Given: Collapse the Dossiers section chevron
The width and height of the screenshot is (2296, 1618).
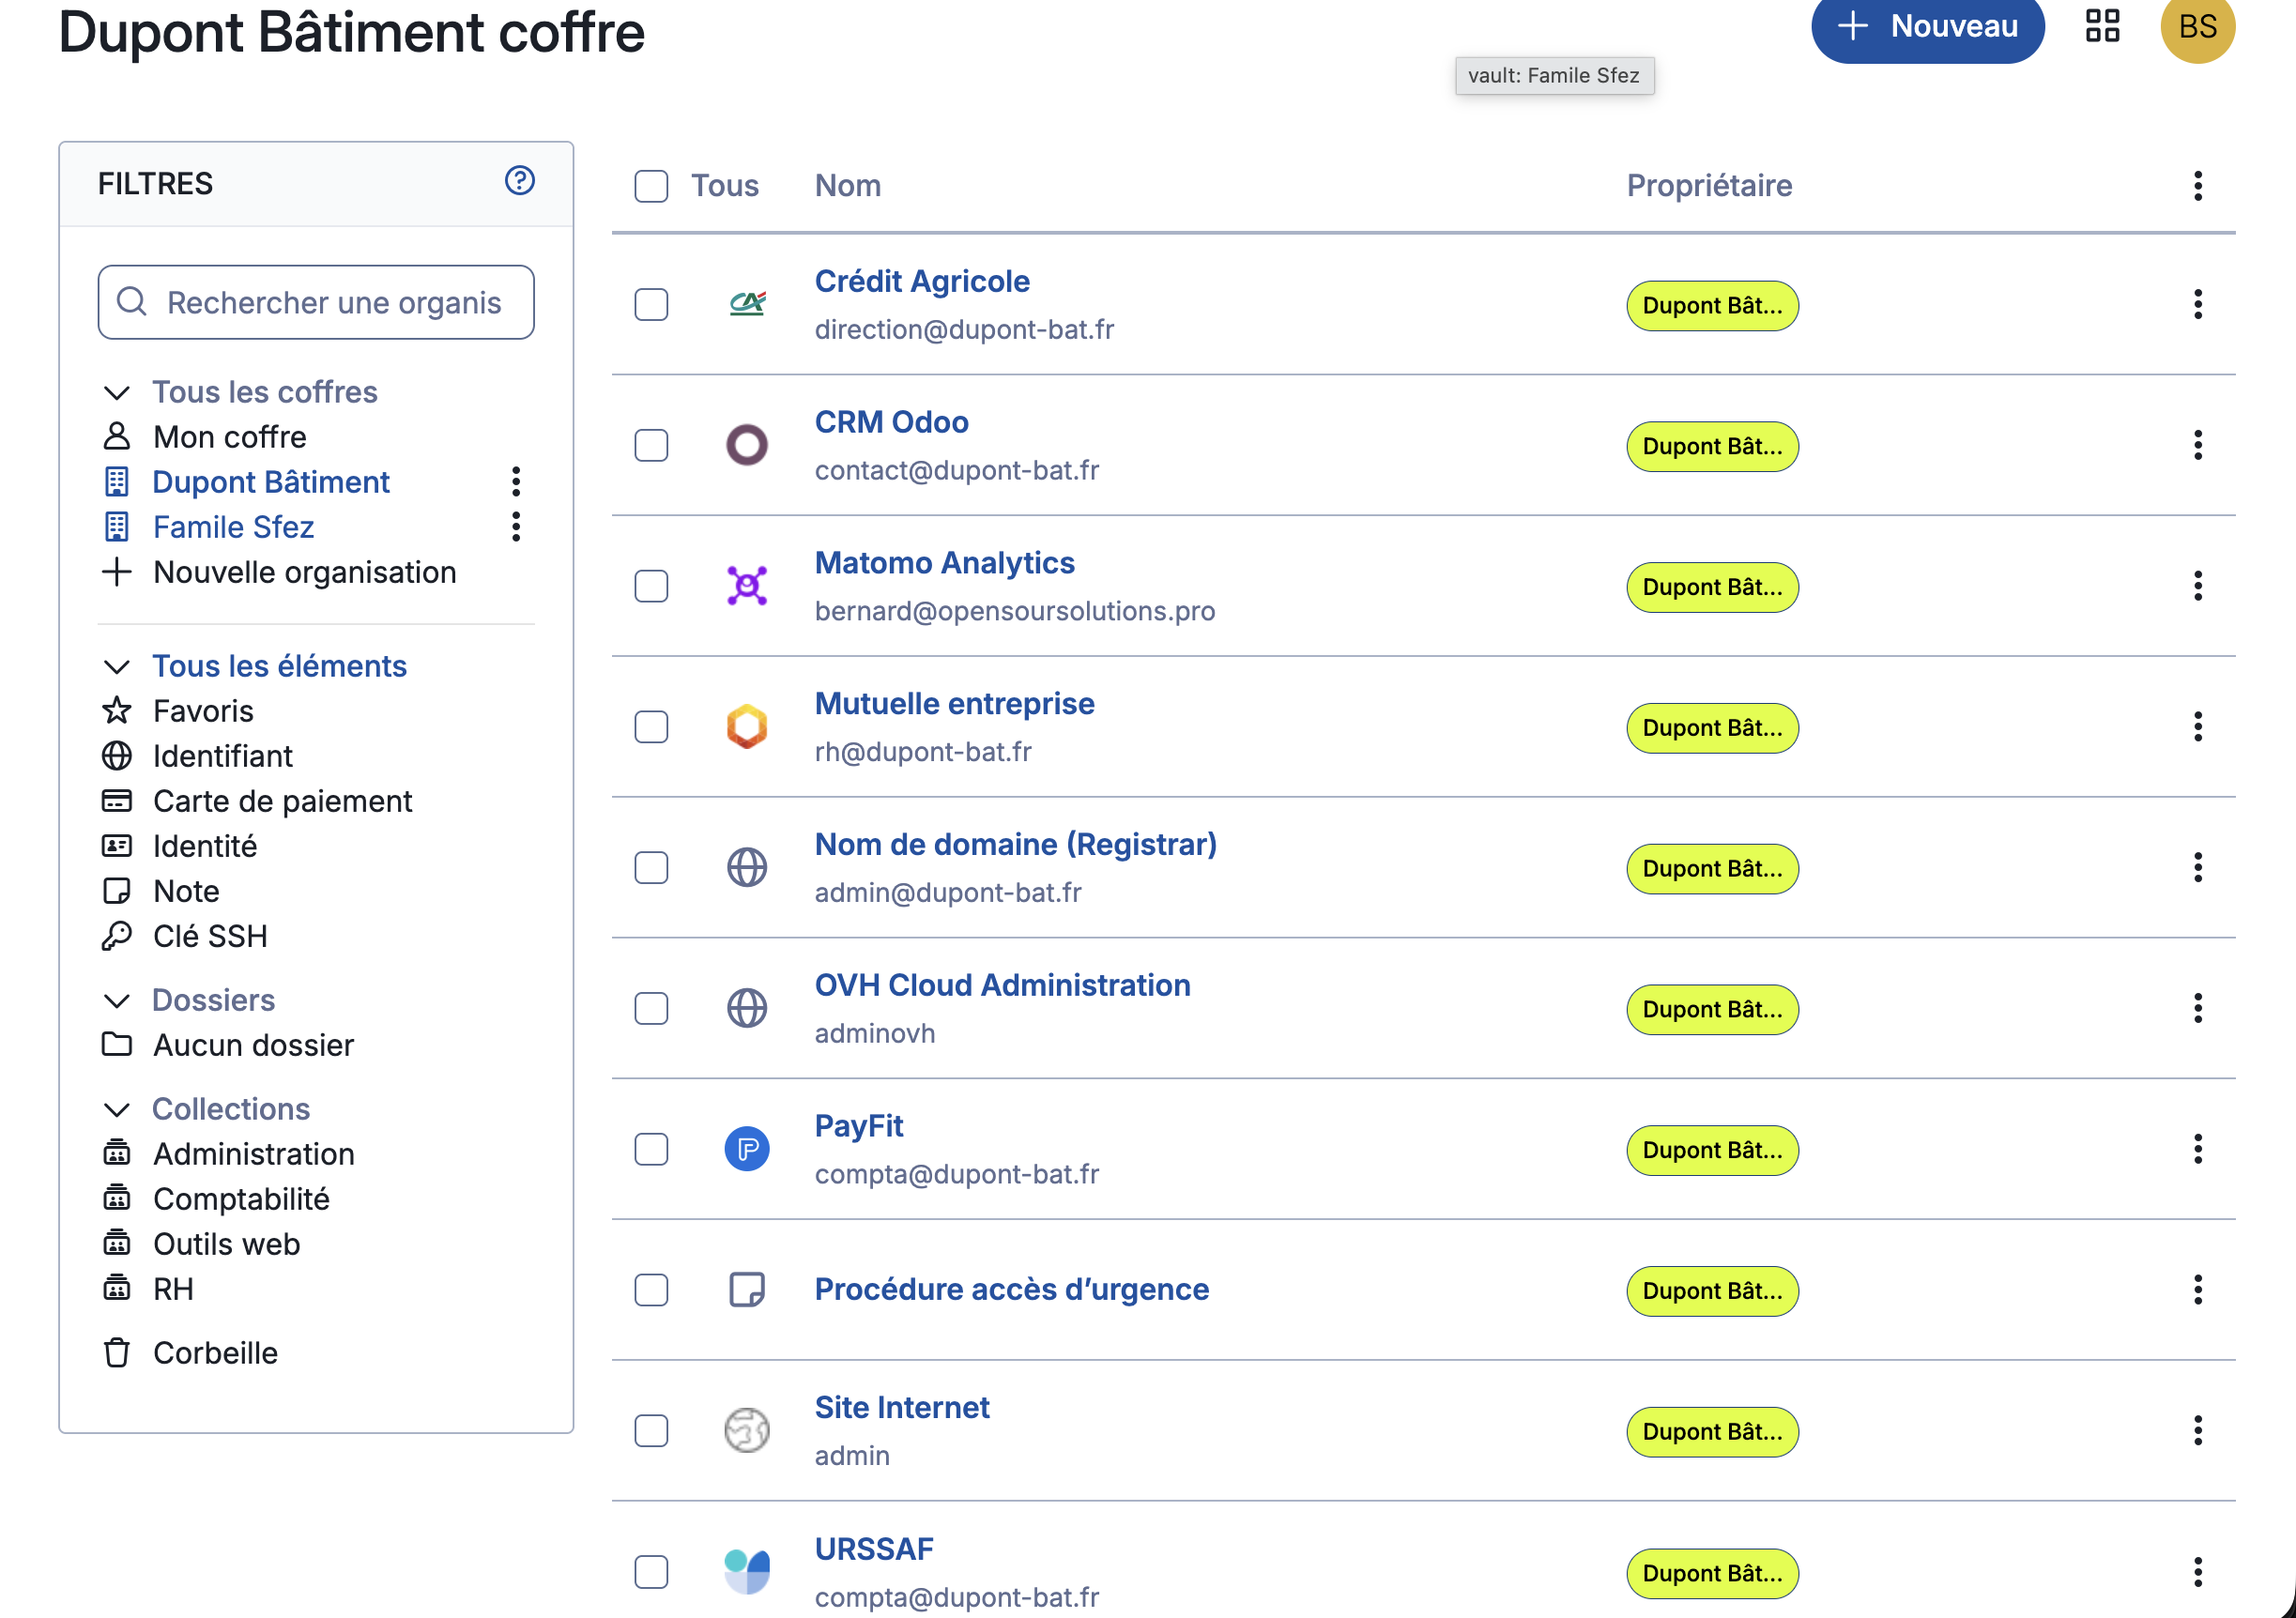Looking at the screenshot, I should point(117,1001).
